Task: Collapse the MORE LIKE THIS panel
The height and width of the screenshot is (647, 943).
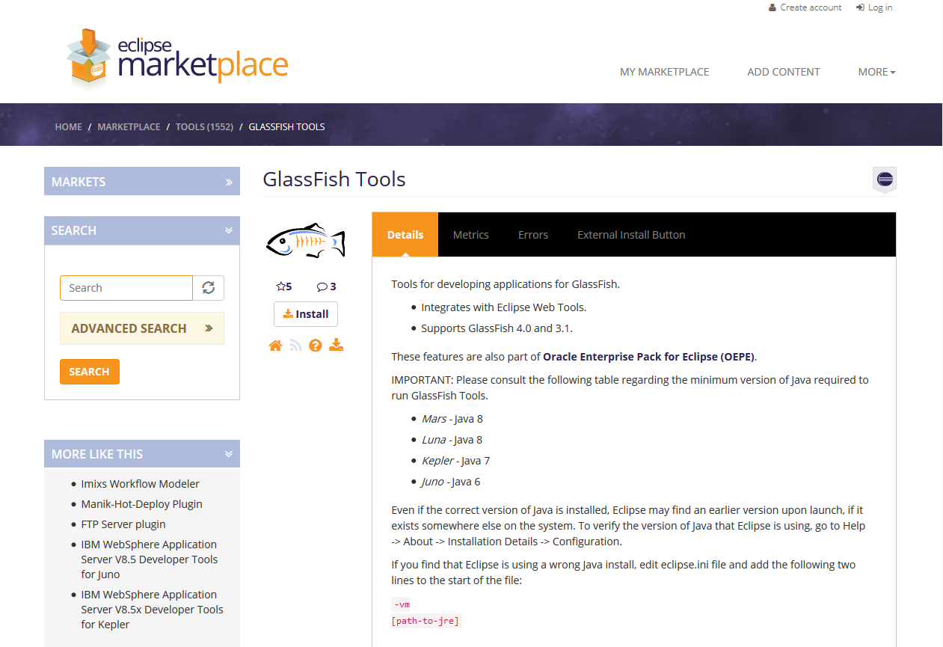Action: coord(142,454)
